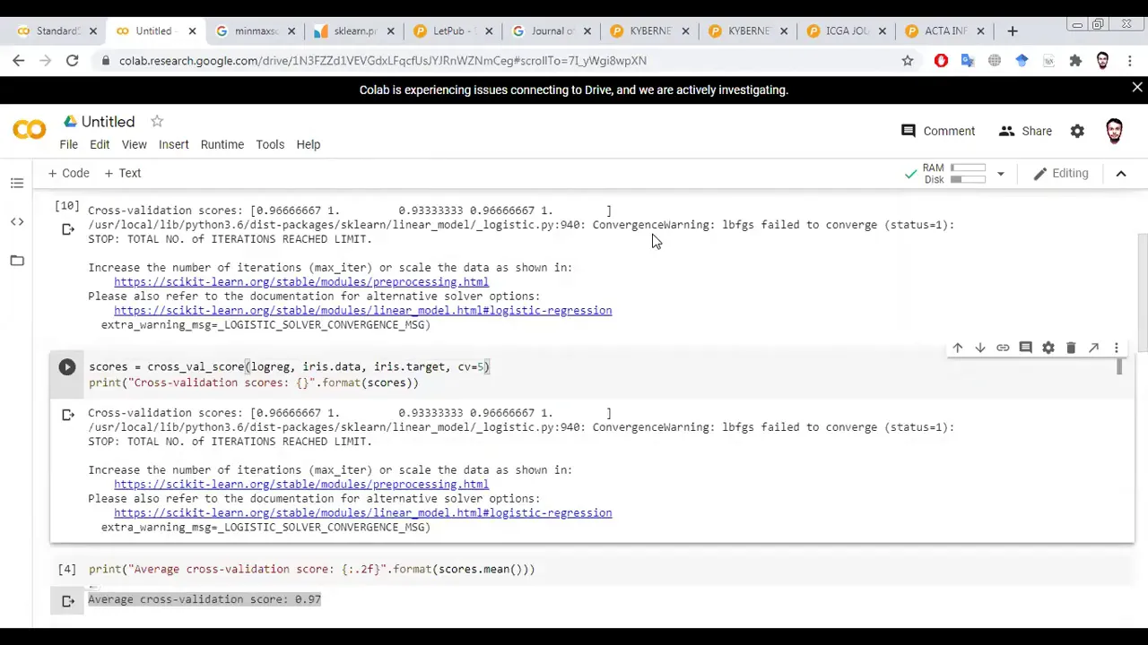
Task: Place cursor in the print scores code line
Action: (254, 383)
